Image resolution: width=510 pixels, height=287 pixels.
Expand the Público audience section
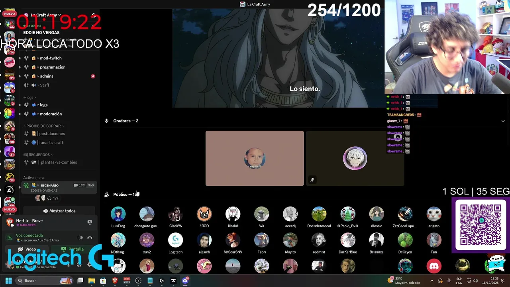pos(125,195)
